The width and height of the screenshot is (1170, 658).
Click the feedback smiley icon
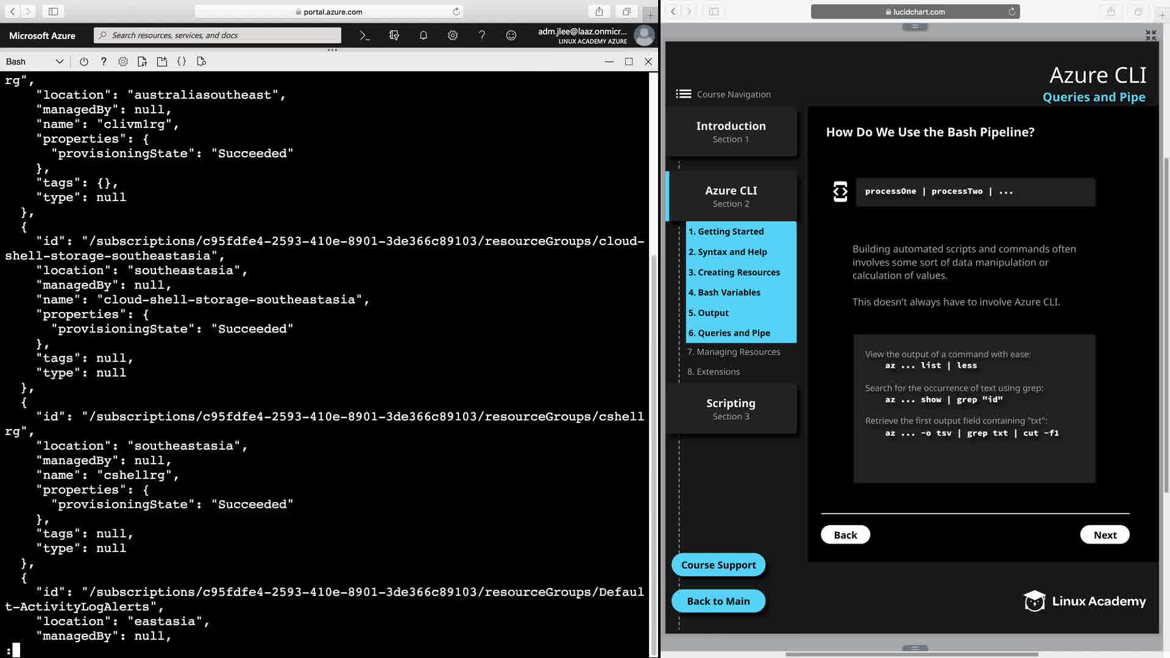tap(511, 35)
